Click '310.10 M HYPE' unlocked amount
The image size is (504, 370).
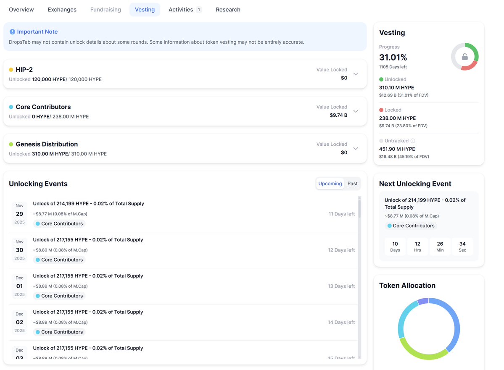(396, 87)
